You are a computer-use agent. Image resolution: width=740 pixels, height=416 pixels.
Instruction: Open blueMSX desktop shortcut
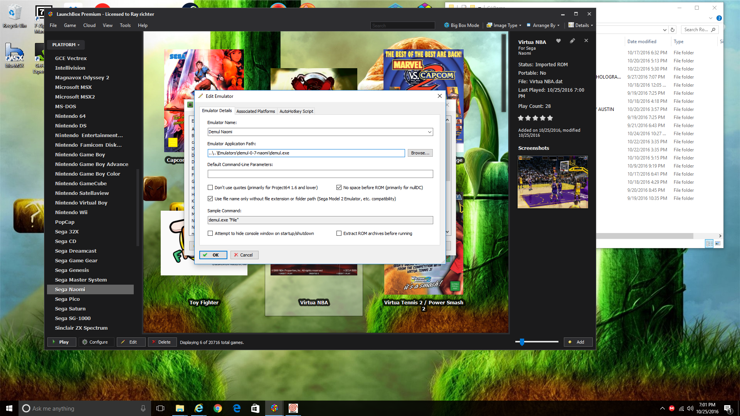pos(14,56)
